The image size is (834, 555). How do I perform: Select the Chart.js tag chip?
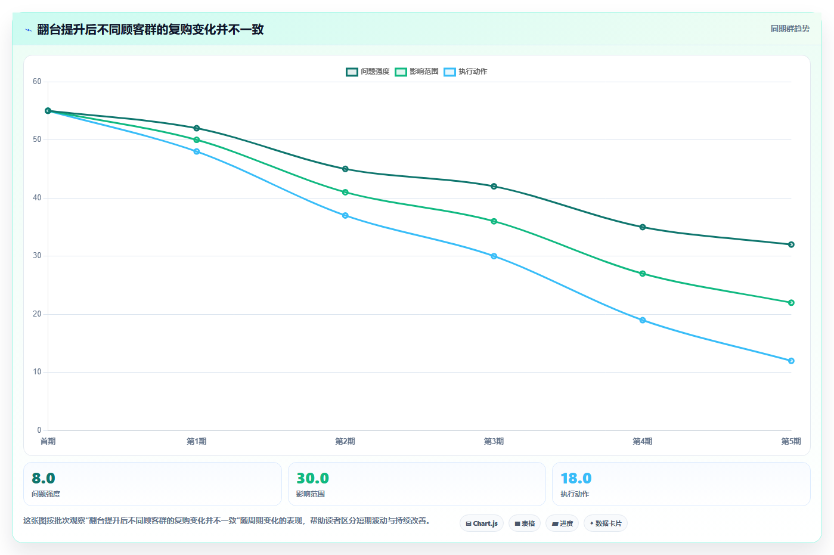tap(482, 523)
